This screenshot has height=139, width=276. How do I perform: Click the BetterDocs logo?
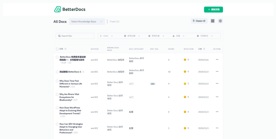point(70,9)
